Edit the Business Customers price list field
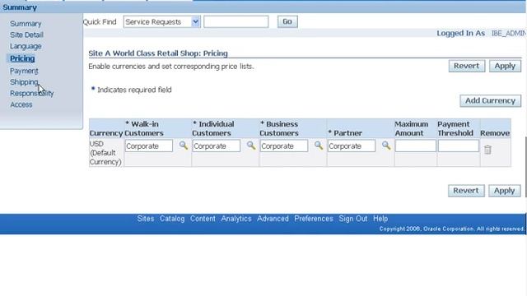 (x=284, y=146)
